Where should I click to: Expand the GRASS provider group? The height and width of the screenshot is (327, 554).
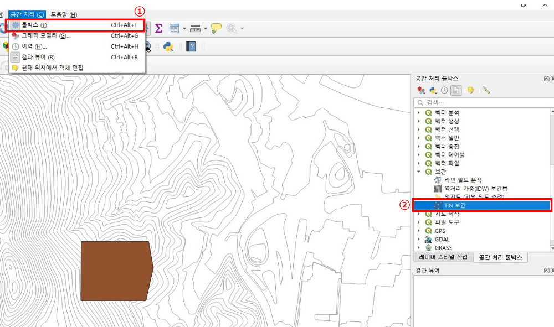click(419, 248)
